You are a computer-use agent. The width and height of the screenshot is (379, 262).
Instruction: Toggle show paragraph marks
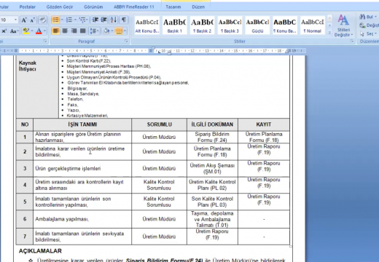[x=124, y=20]
